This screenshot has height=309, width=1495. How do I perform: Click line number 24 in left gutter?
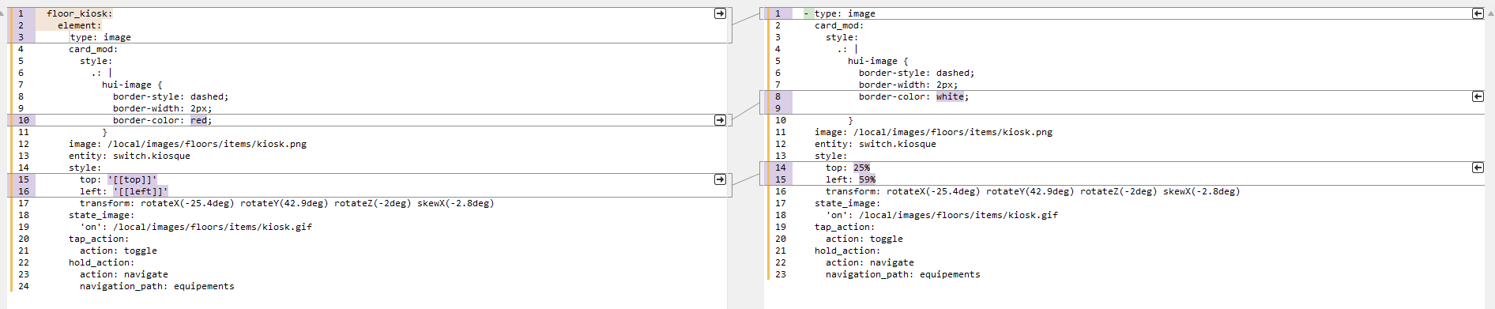24,286
